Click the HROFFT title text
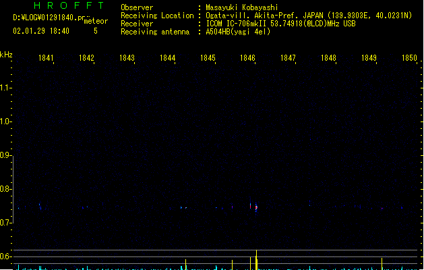 click(69, 5)
